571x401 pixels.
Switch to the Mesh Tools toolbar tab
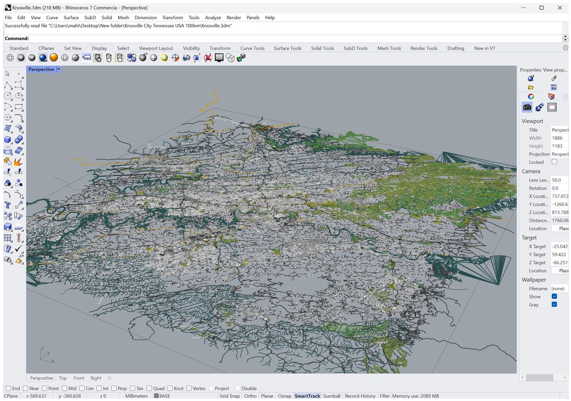coord(389,48)
